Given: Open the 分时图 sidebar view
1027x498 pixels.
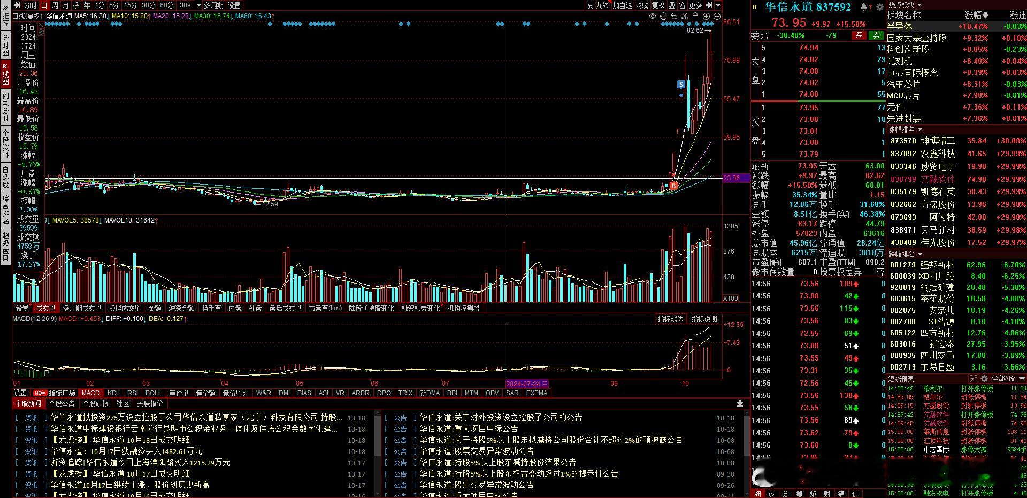Looking at the screenshot, I should (x=5, y=45).
